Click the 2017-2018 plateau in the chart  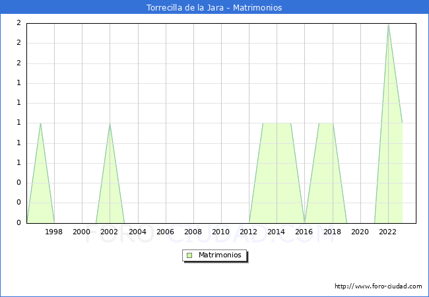[x=326, y=123]
